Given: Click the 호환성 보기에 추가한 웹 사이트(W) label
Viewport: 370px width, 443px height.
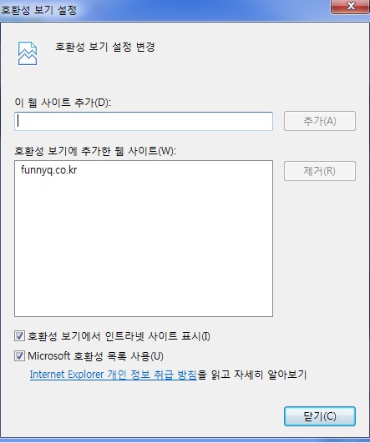Looking at the screenshot, I should point(95,150).
